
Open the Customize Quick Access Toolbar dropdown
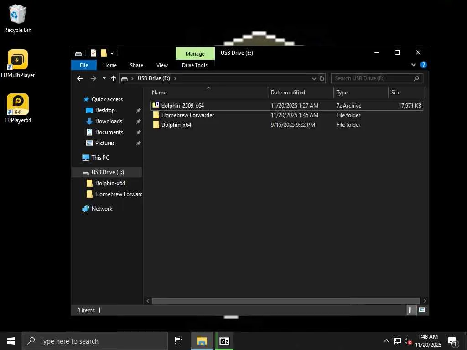[x=112, y=53]
